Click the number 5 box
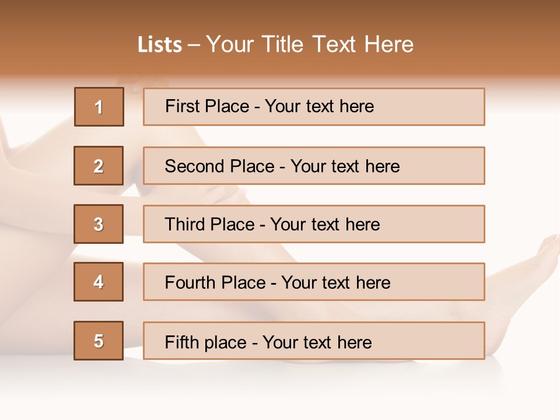 tap(99, 341)
